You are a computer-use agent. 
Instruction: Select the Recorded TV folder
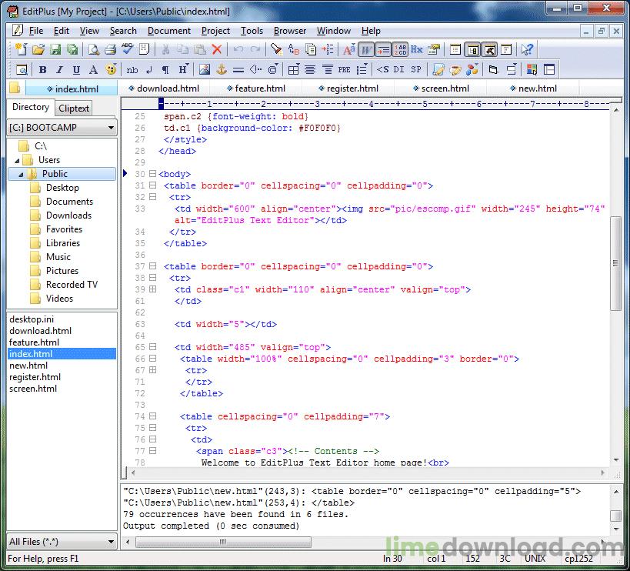(72, 285)
